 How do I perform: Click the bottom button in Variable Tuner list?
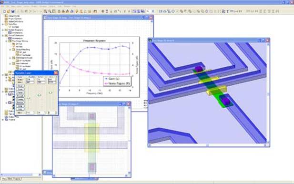(x=20, y=109)
